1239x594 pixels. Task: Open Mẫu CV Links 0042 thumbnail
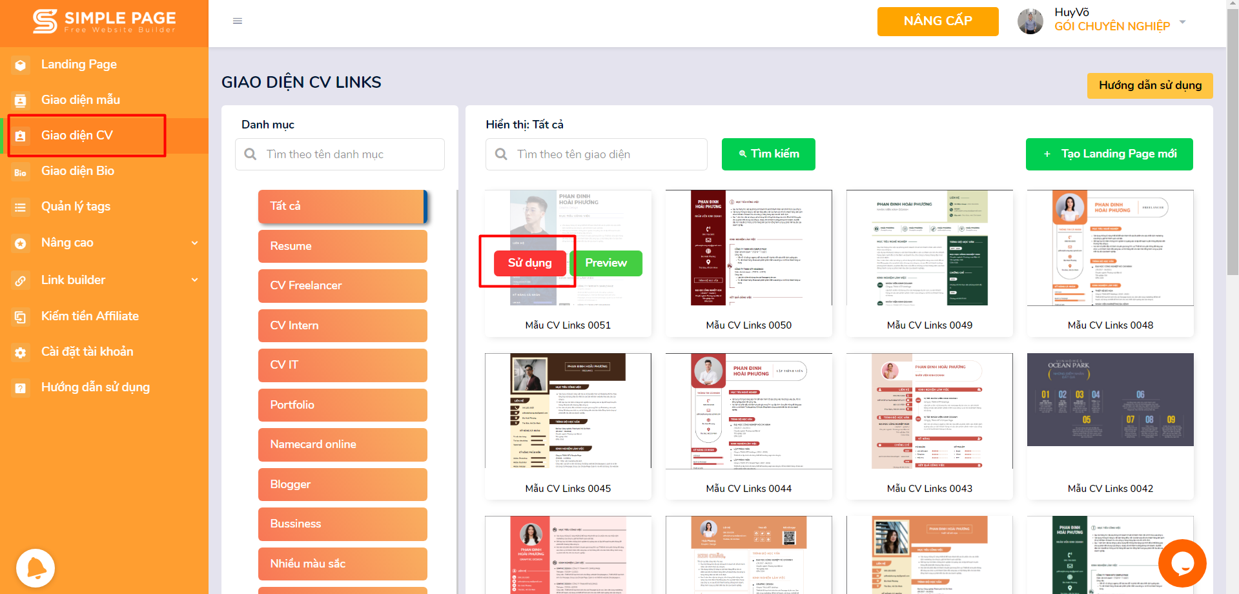tap(1110, 400)
